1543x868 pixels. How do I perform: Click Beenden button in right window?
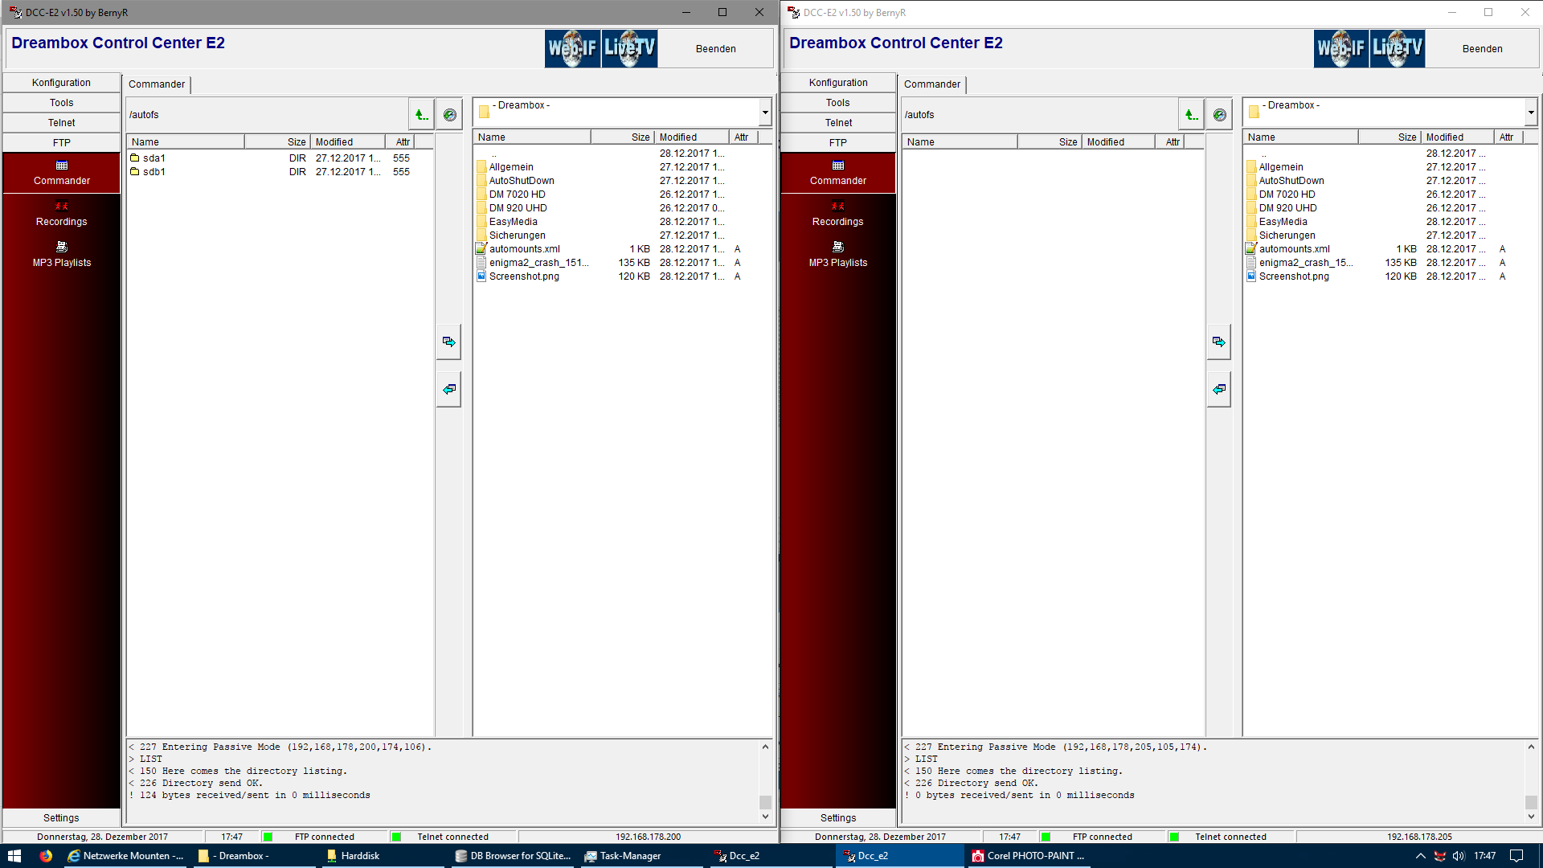[x=1482, y=49]
